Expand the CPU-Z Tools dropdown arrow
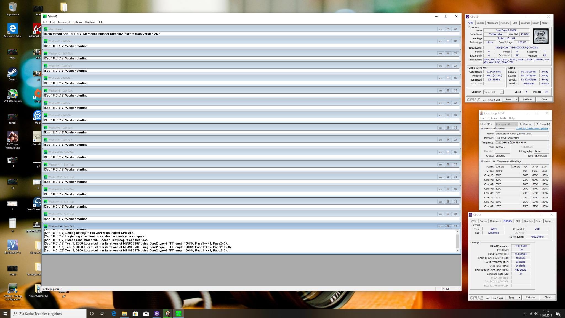The height and width of the screenshot is (318, 565). 516,99
